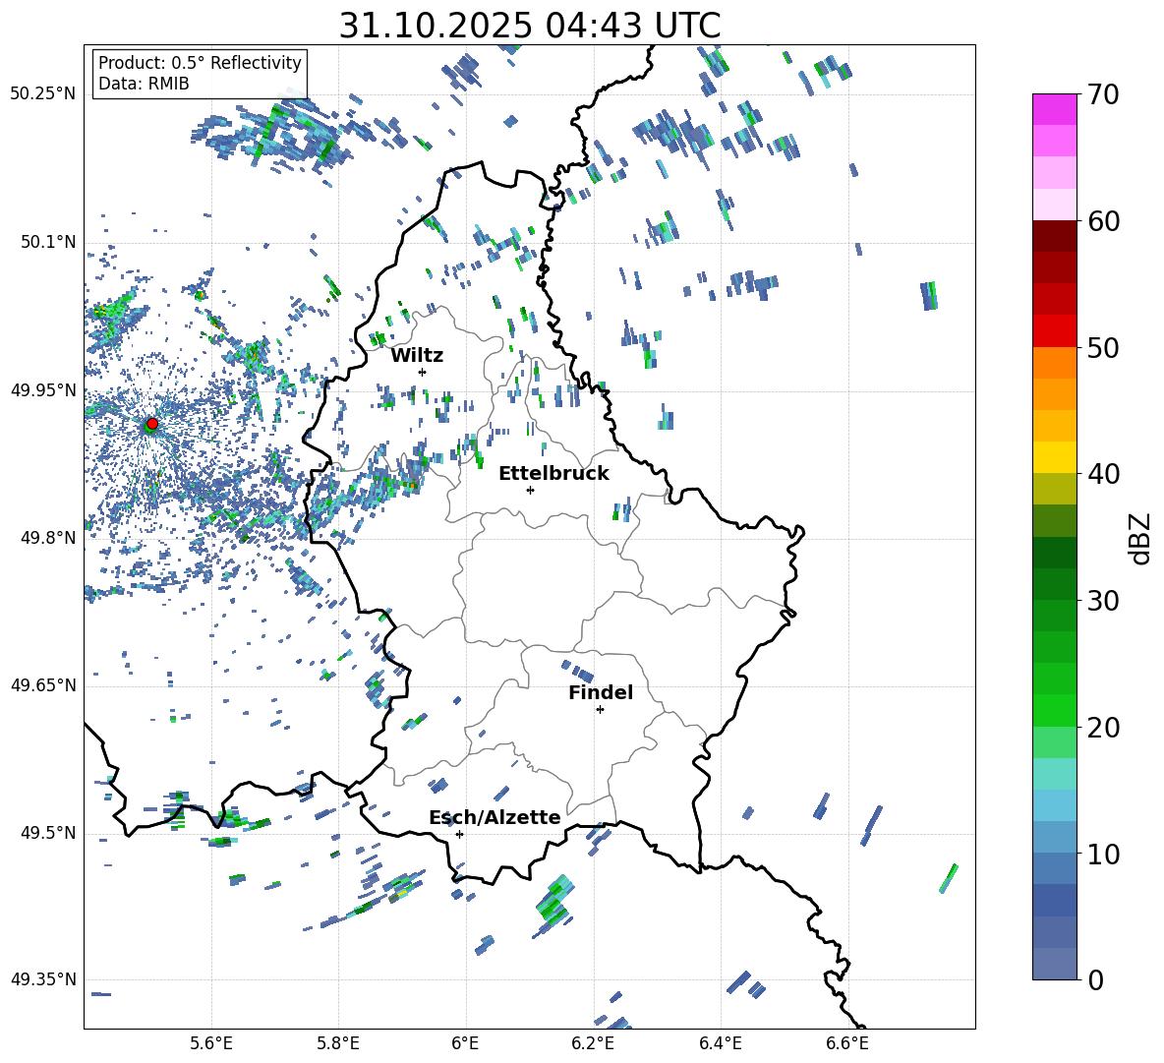The height and width of the screenshot is (1063, 1164).
Task: Click the Product 0.5° Reflectivity info box
Action: tap(200, 74)
